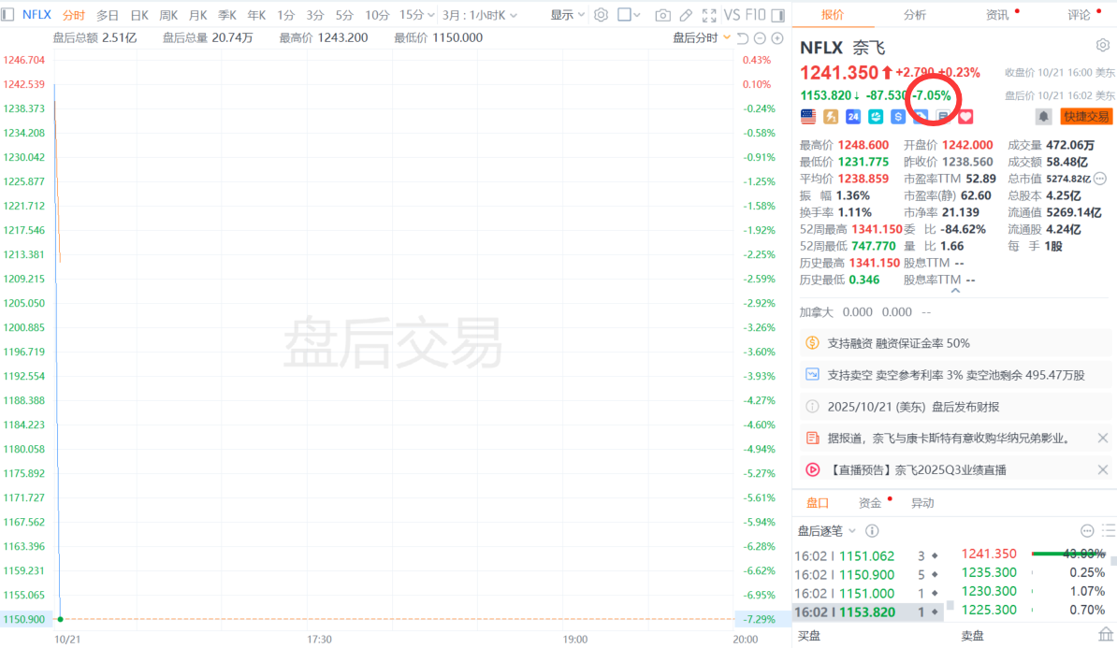
Task: Switch to the 分析 tab
Action: (x=915, y=15)
